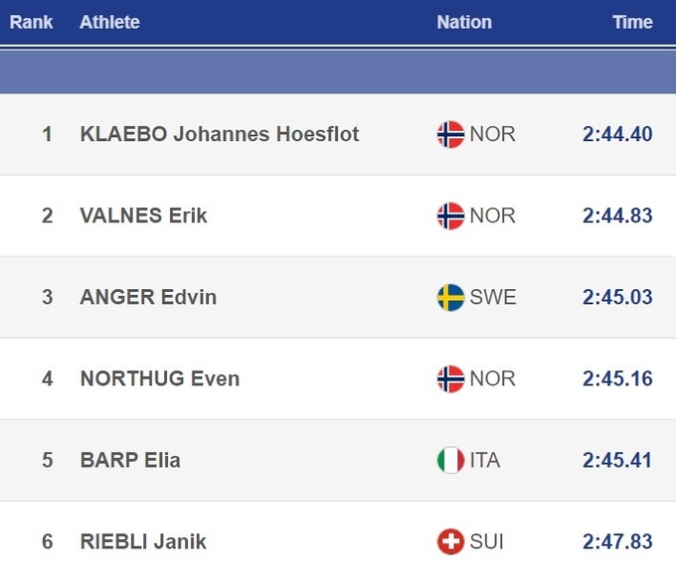Click the Norway flag beside Northug
The height and width of the screenshot is (582, 676).
[x=450, y=378]
